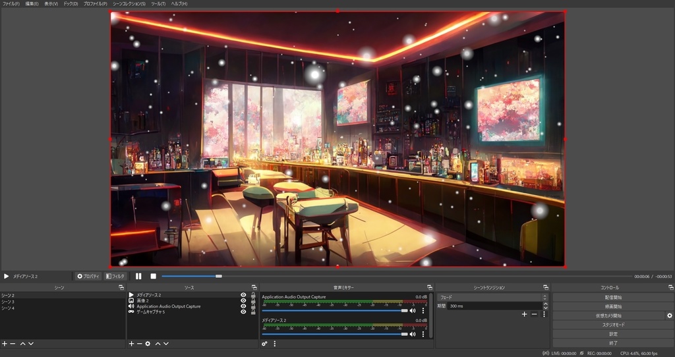Move the selected source up

point(158,344)
